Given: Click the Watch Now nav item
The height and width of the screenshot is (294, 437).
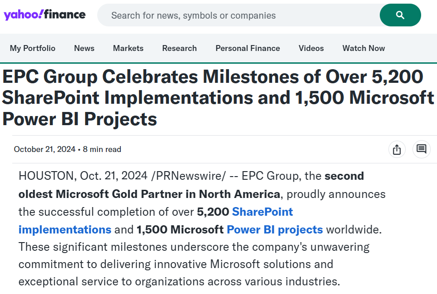Looking at the screenshot, I should [x=363, y=48].
